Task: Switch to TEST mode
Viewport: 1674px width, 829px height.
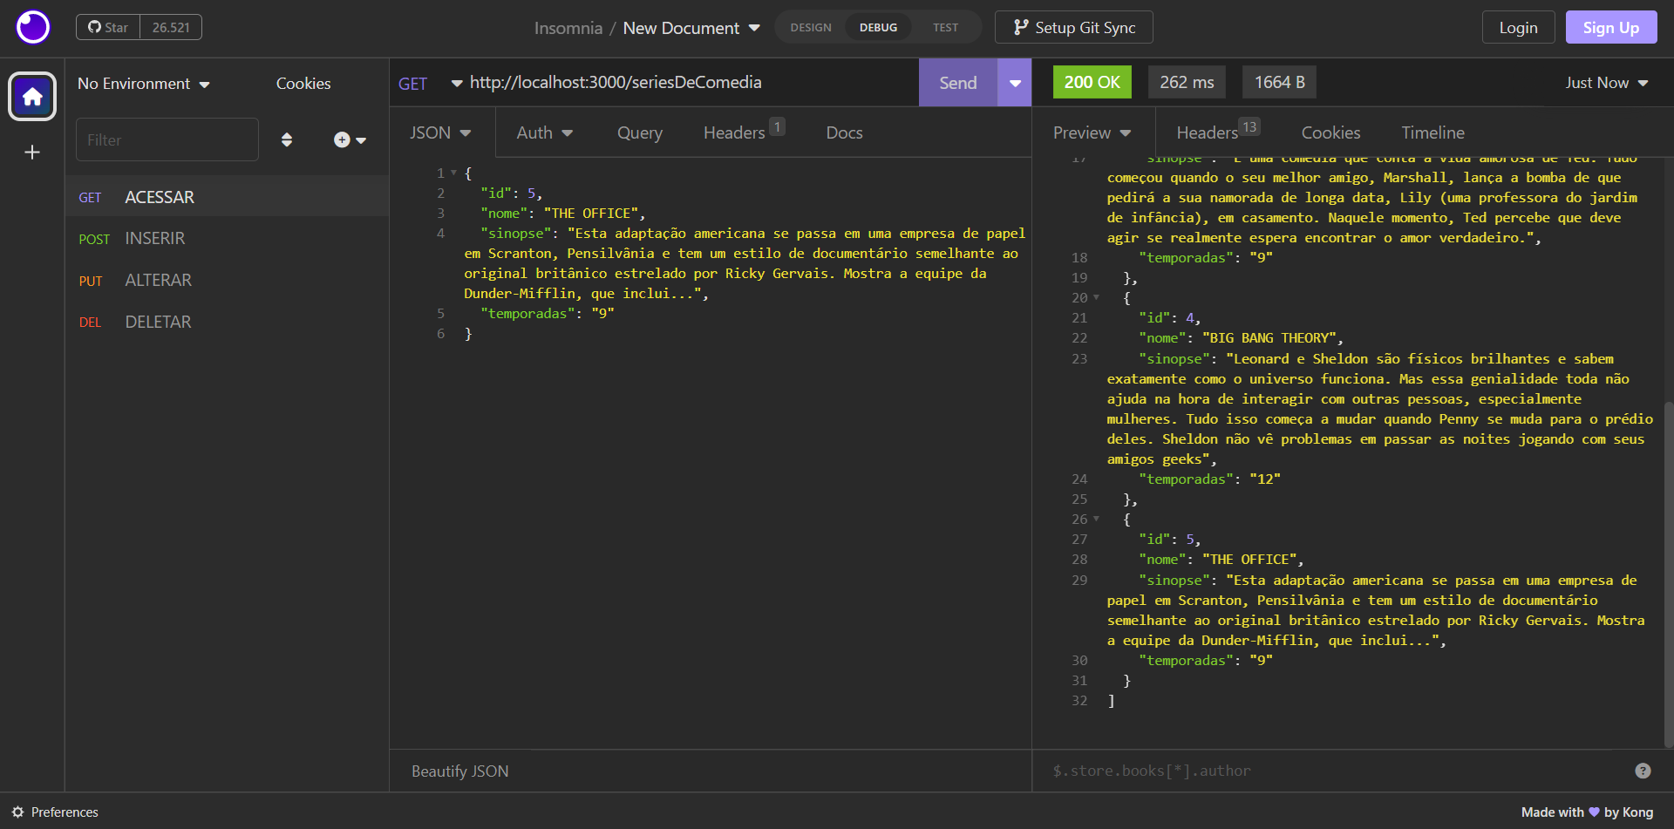Action: tap(945, 27)
